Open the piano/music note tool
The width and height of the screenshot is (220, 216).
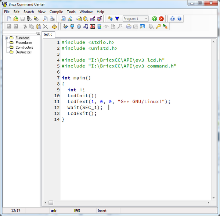[x=86, y=26]
